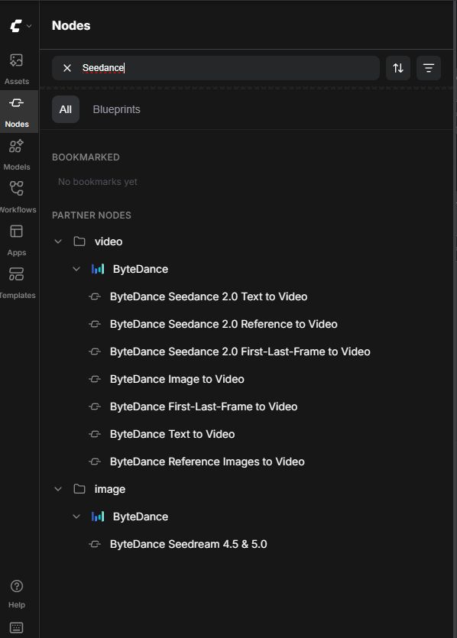Clear the Seedance search text
Viewport: 457px width, 638px height.
67,68
